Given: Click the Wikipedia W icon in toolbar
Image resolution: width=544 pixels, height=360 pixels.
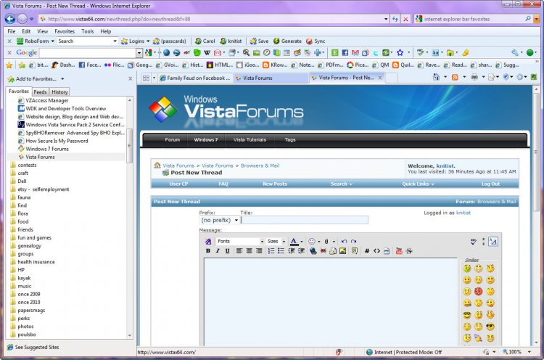Looking at the screenshot, I should pyautogui.click(x=207, y=53).
